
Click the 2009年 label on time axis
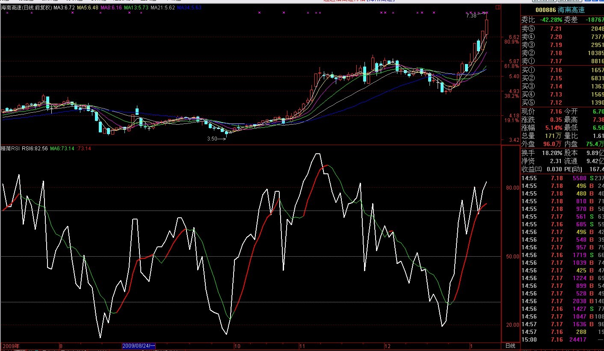coord(11,345)
